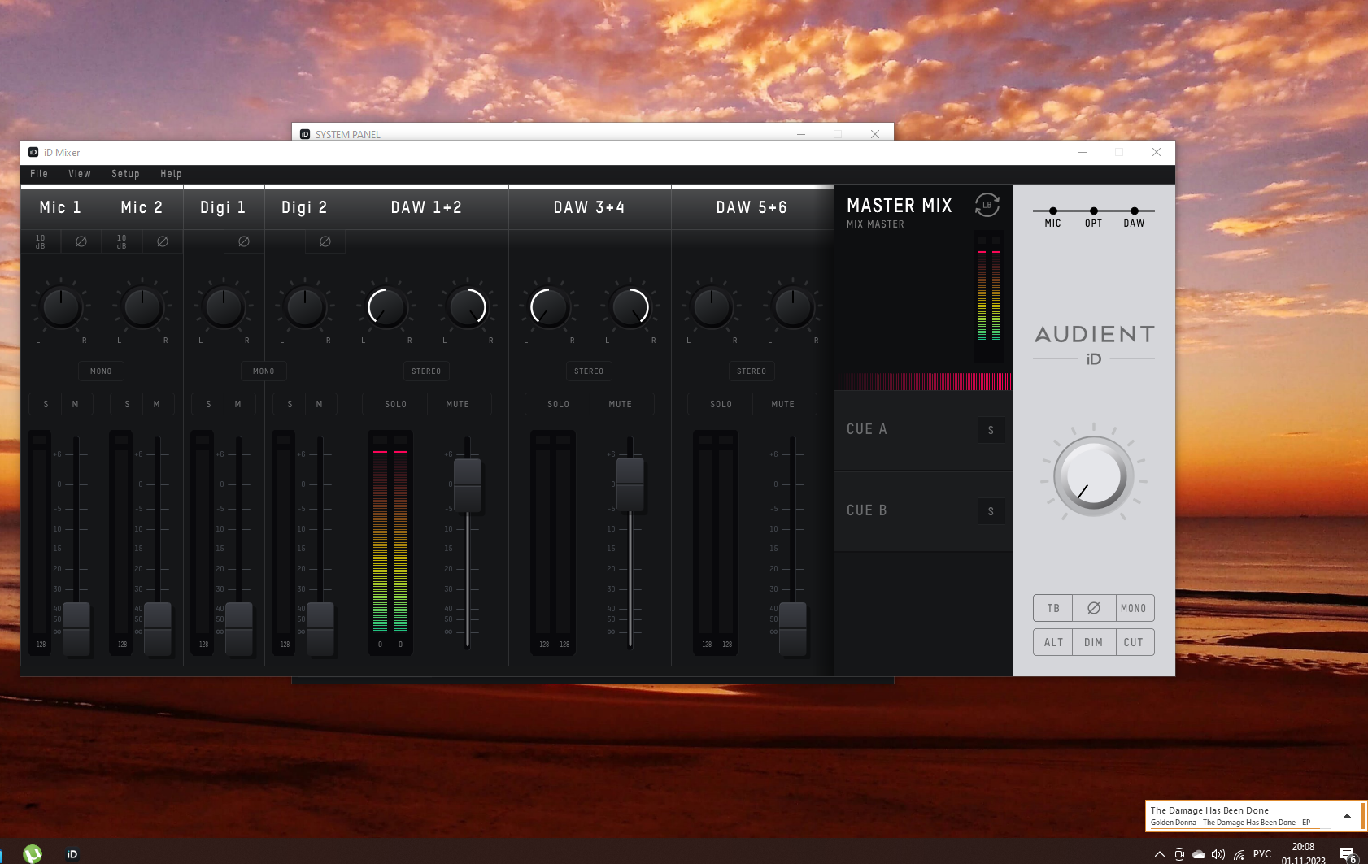This screenshot has width=1368, height=864.
Task: Toggle the monitor phase invert button next to TB
Action: (1094, 608)
